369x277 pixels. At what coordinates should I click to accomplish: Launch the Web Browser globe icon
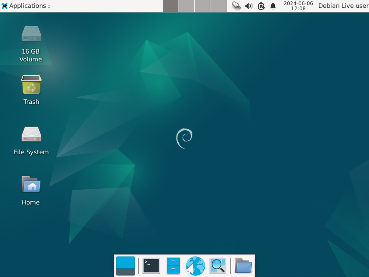(x=195, y=266)
